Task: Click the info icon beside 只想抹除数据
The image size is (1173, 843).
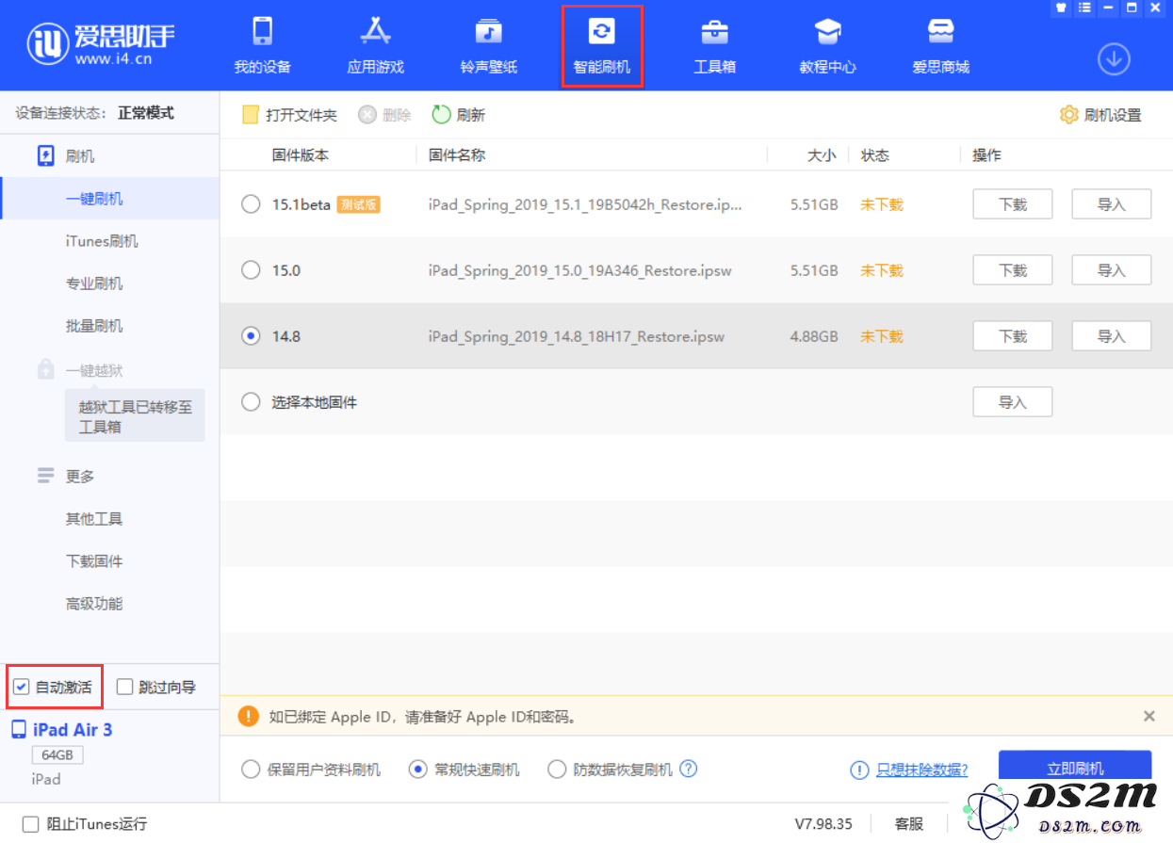Action: pos(859,770)
